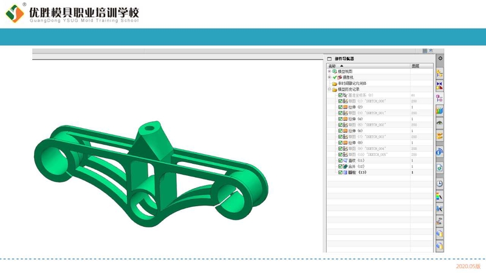Expand the 模型视图 tree node
This screenshot has width=486, height=273.
329,72
